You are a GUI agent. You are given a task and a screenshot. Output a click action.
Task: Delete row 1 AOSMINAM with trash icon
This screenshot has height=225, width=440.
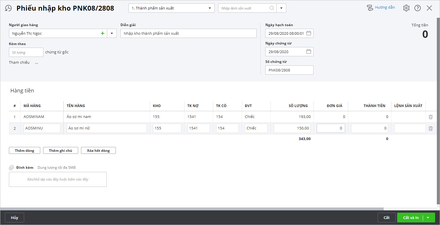(x=431, y=117)
